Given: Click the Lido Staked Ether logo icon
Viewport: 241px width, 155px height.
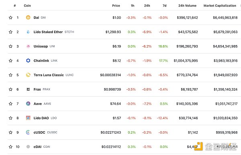Looking at the screenshot, I should [x=28, y=32].
